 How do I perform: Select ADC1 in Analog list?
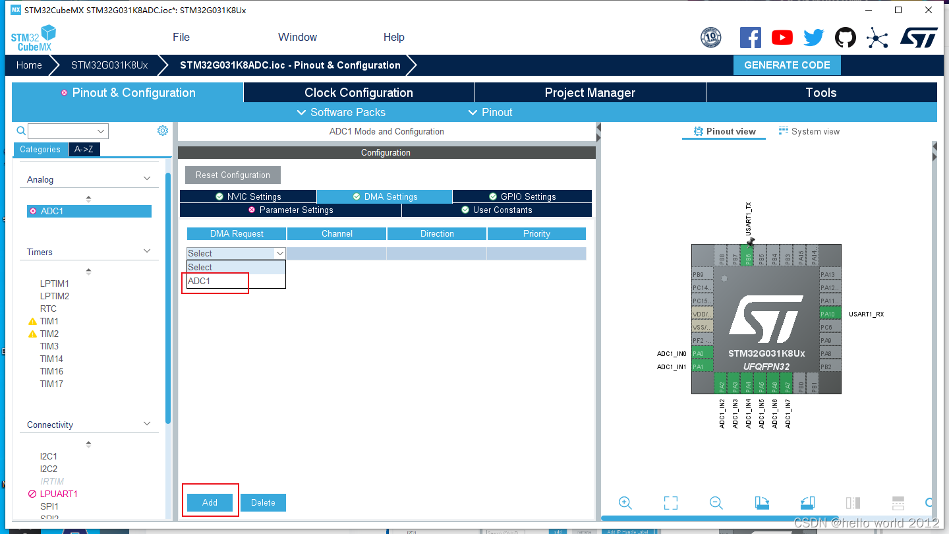pyautogui.click(x=89, y=211)
